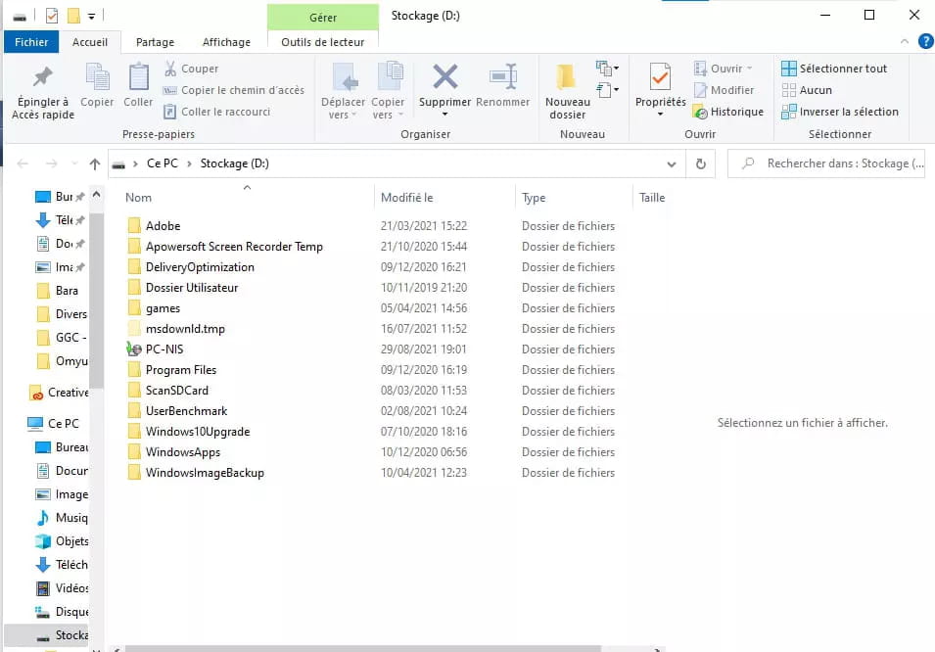Click the Modifier button
This screenshot has height=652, width=935.
pos(724,90)
